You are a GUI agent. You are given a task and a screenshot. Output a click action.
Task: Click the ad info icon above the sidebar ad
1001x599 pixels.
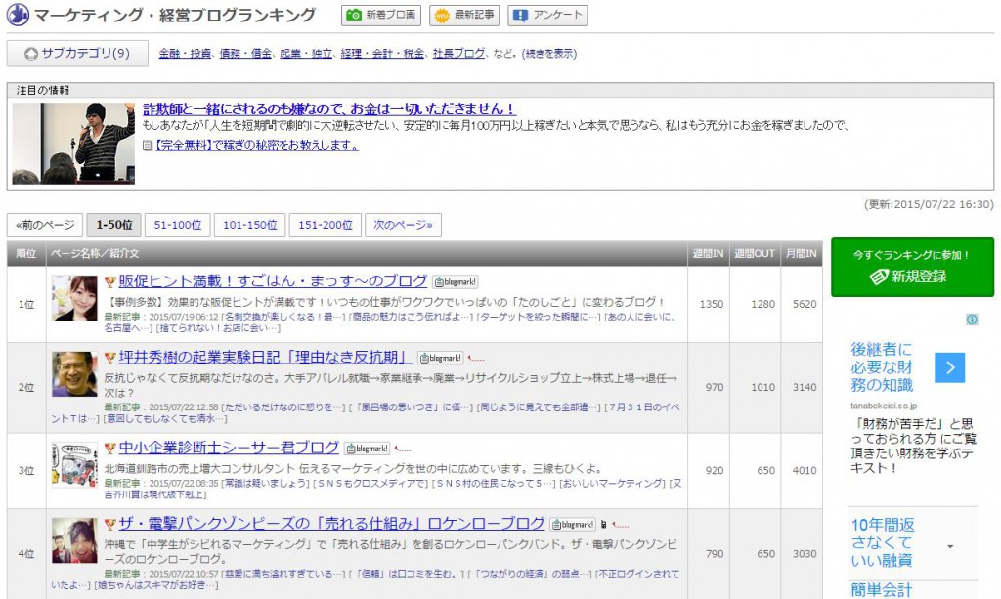[972, 320]
